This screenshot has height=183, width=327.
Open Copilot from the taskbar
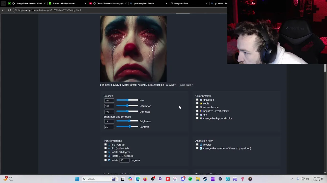click(130, 179)
